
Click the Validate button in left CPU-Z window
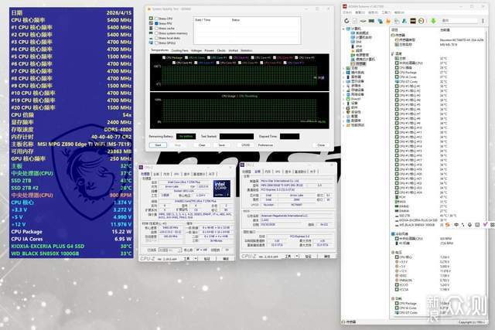coord(207,258)
